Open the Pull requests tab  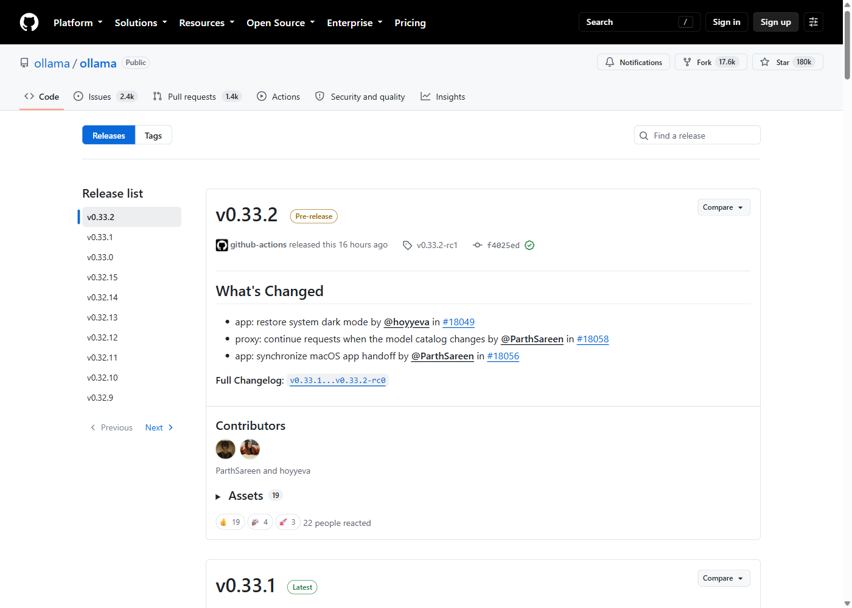click(x=197, y=97)
